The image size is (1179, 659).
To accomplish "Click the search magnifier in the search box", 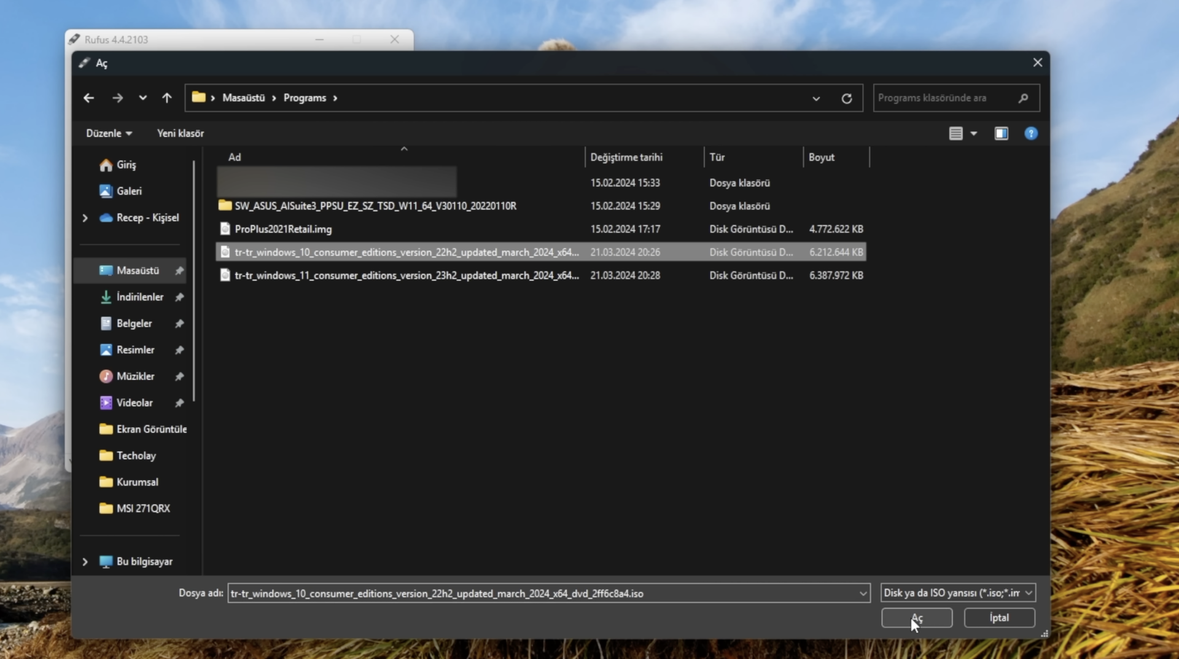I will [x=1024, y=98].
